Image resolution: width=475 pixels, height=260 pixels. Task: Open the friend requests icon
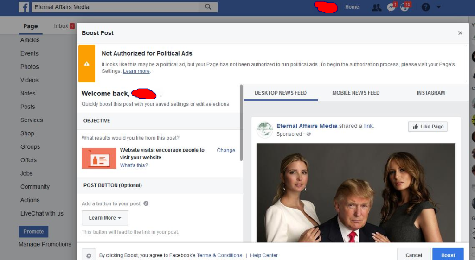(x=376, y=7)
